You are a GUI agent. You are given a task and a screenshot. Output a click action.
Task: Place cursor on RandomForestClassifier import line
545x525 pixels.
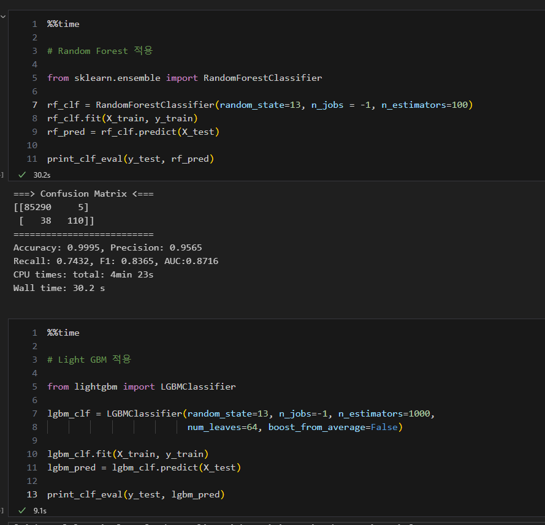(x=185, y=78)
